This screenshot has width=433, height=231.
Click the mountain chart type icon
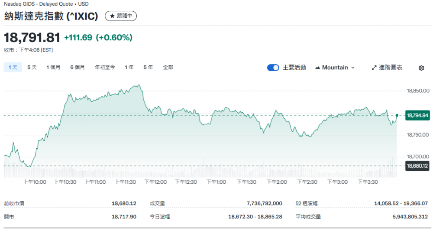(317, 68)
